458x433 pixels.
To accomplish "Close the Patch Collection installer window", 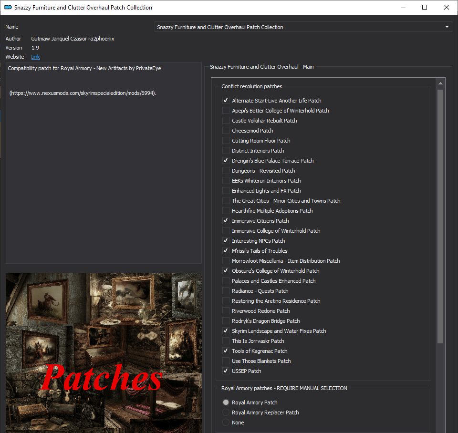I will click(x=447, y=7).
